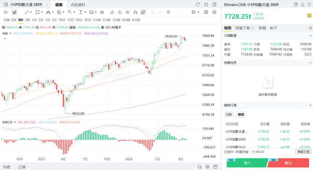Collapse the 關聯行情 section
Screen dimensions: 313x170
click(x=310, y=105)
